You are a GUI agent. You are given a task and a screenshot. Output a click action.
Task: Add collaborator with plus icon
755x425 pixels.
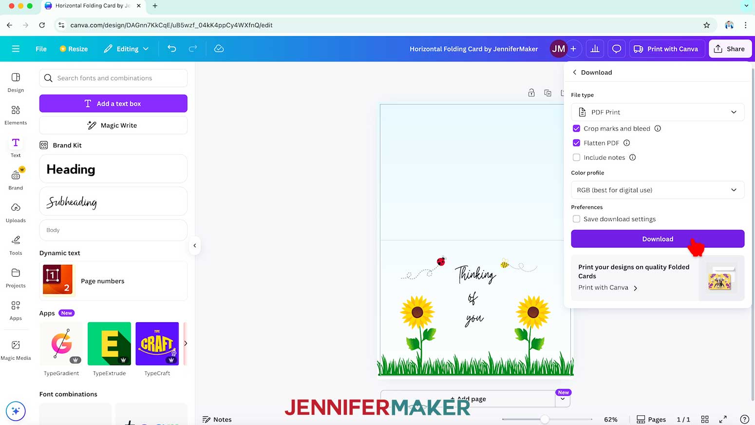[573, 49]
